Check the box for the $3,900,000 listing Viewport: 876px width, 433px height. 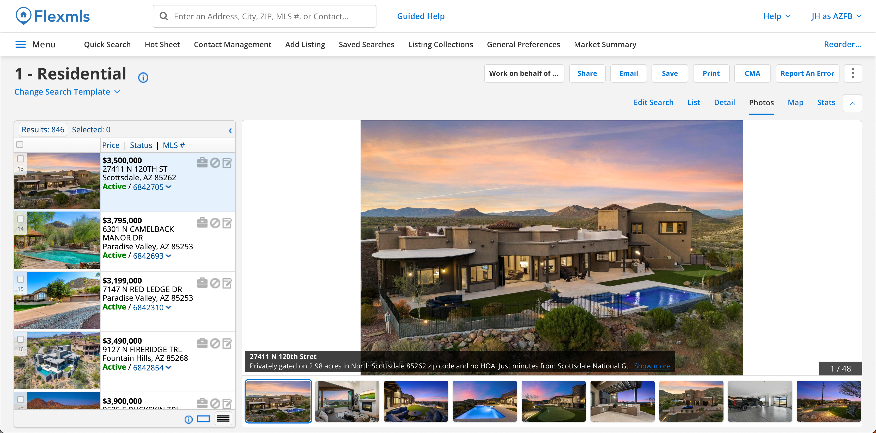pos(20,399)
